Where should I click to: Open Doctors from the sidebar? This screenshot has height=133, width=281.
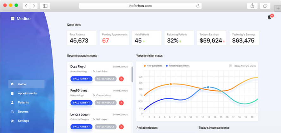(x=23, y=112)
